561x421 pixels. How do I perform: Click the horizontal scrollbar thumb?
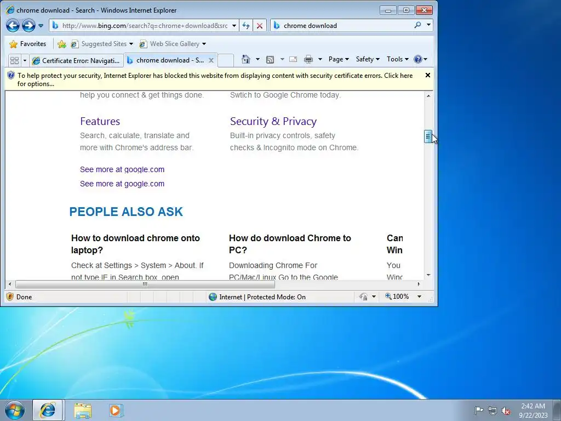(x=145, y=285)
